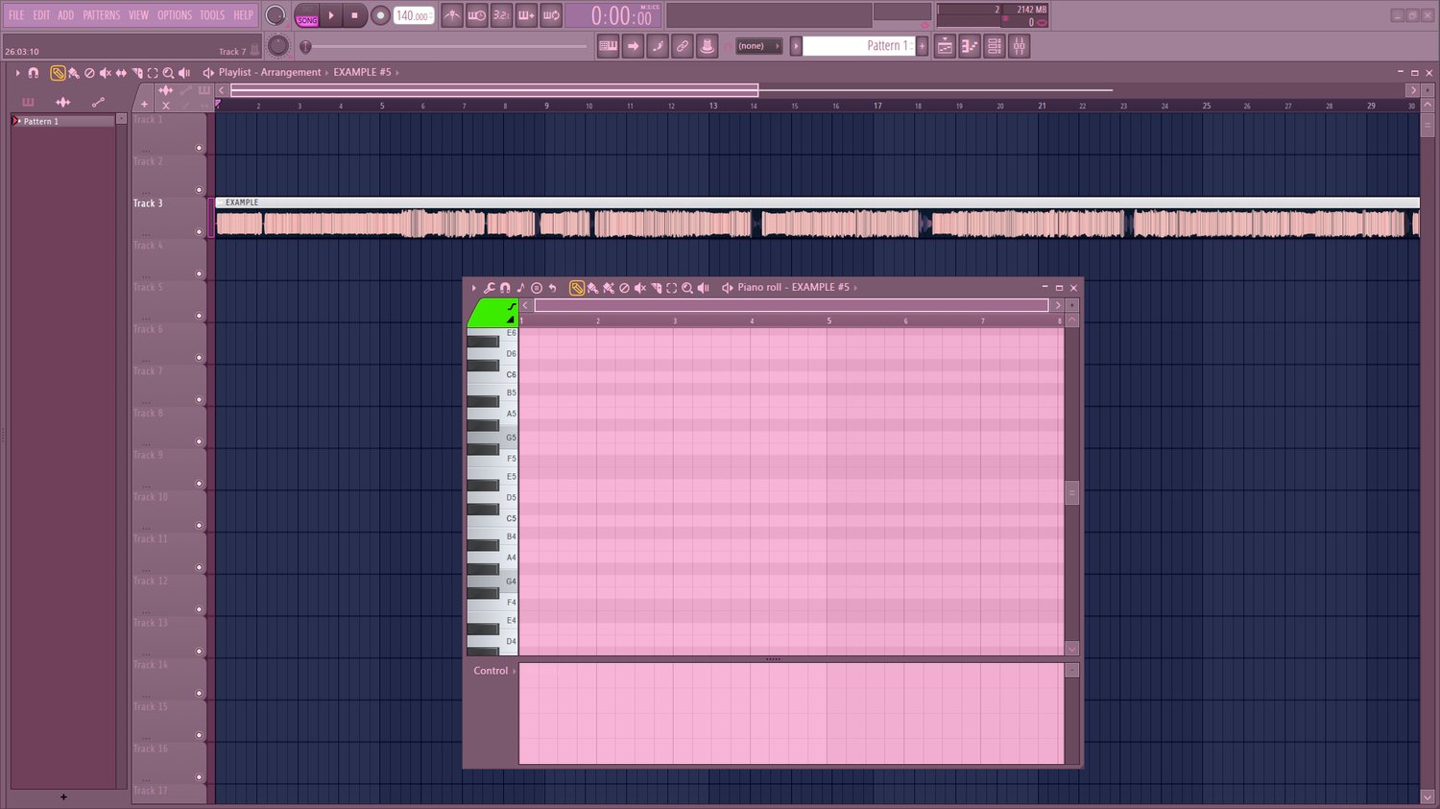This screenshot has width=1440, height=809.
Task: Open the Playlist view icon
Action: [945, 46]
